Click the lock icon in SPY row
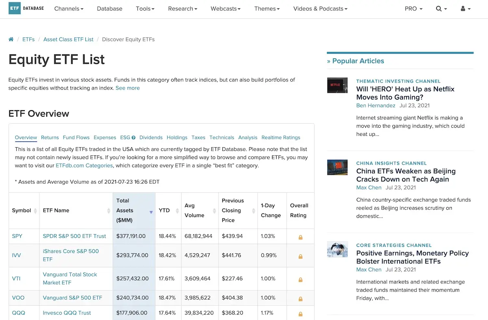 (x=301, y=237)
